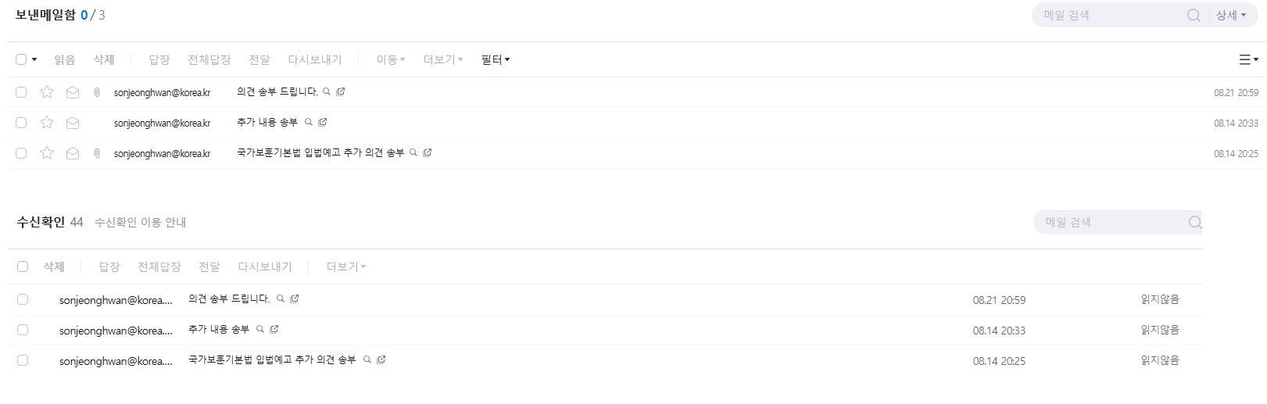Tick the select-all checkbox in 수신확인 toolbar

(23, 266)
